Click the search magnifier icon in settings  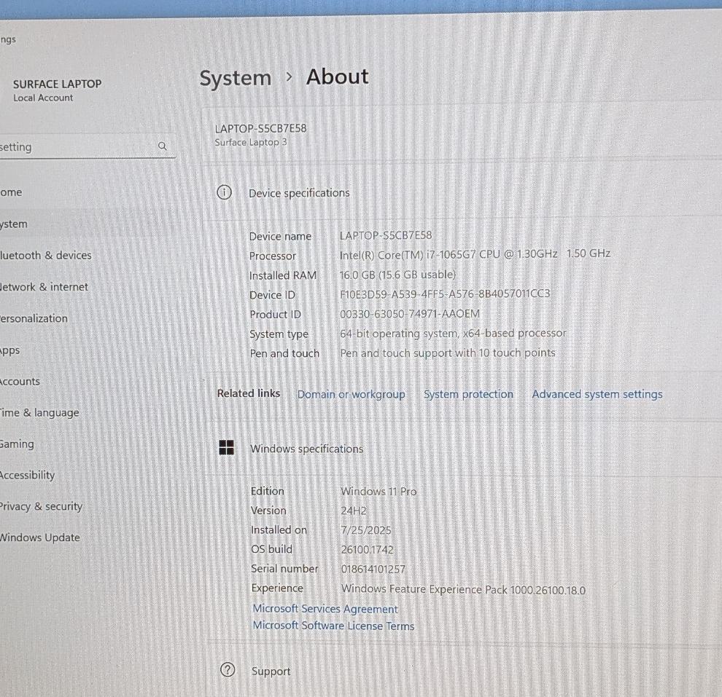(162, 146)
